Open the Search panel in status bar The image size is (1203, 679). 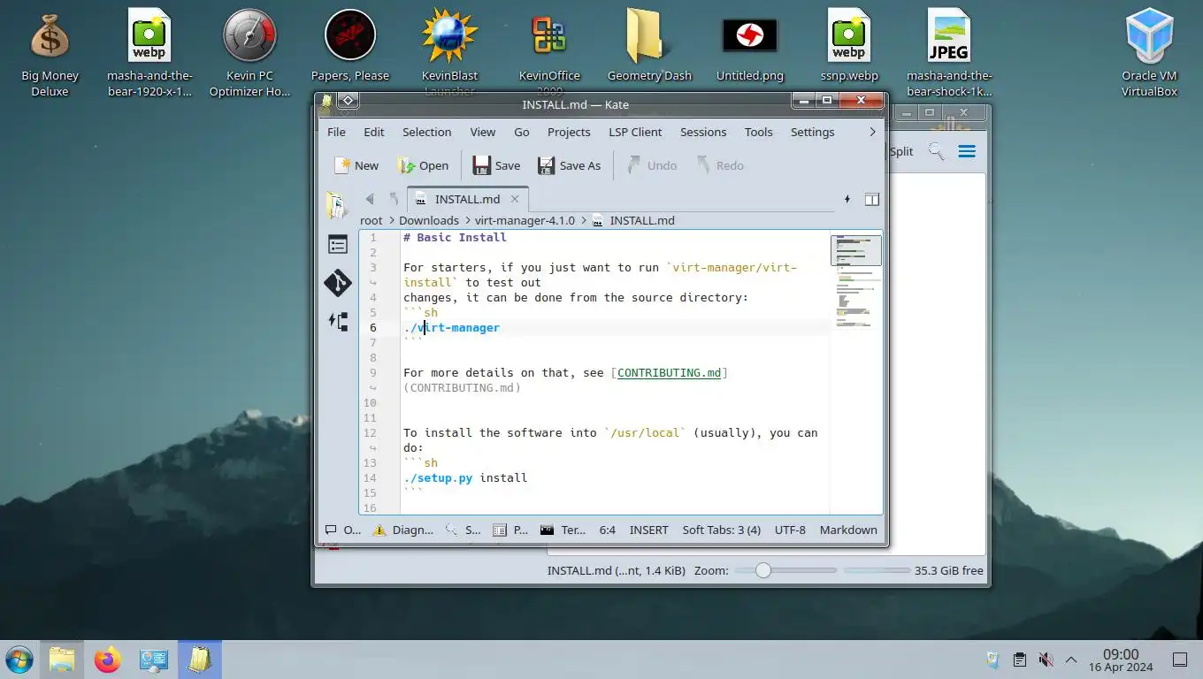pos(464,530)
